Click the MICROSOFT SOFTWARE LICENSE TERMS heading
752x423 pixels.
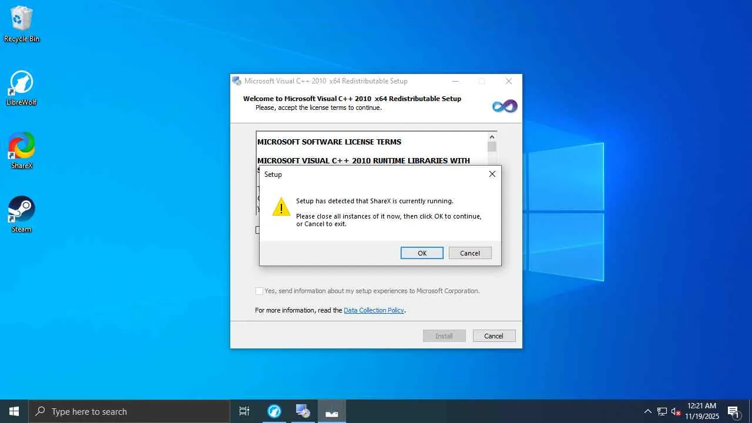coord(329,142)
